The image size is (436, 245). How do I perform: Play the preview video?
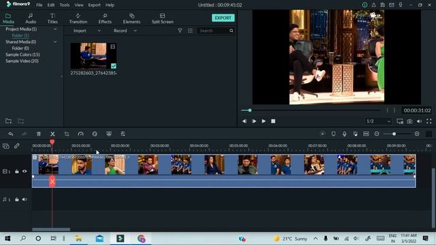(x=264, y=121)
